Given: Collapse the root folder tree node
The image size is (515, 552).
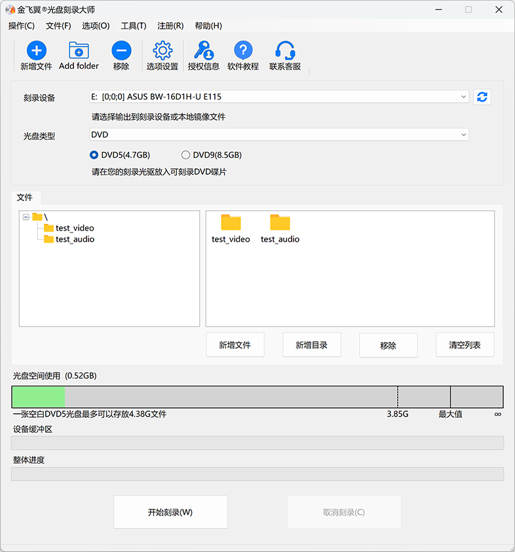Looking at the screenshot, I should 26,217.
